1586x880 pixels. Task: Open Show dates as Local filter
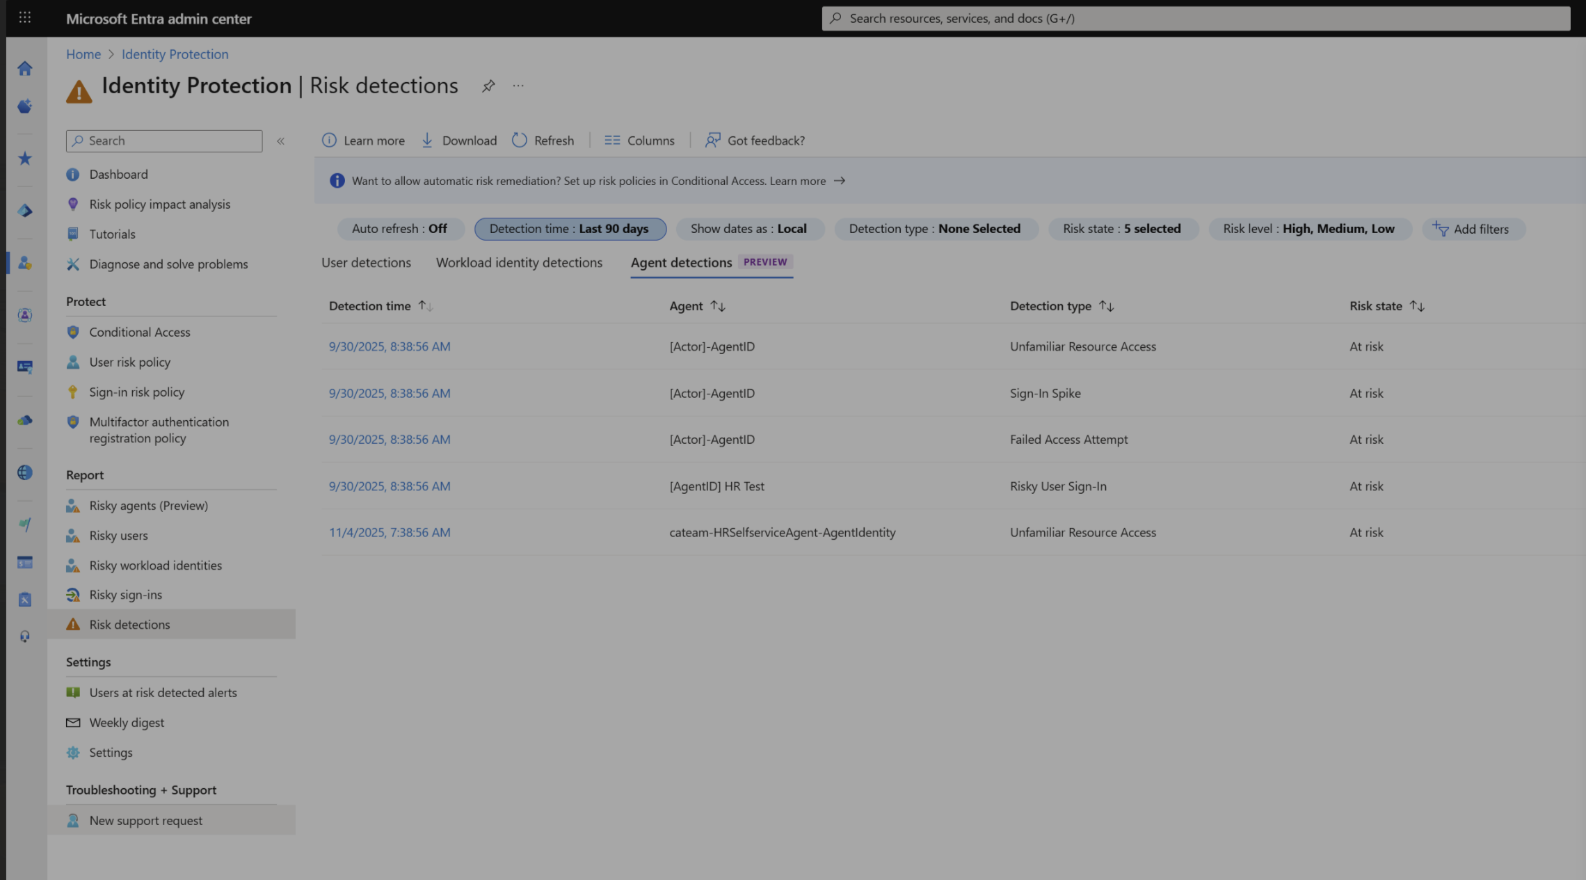[749, 229]
